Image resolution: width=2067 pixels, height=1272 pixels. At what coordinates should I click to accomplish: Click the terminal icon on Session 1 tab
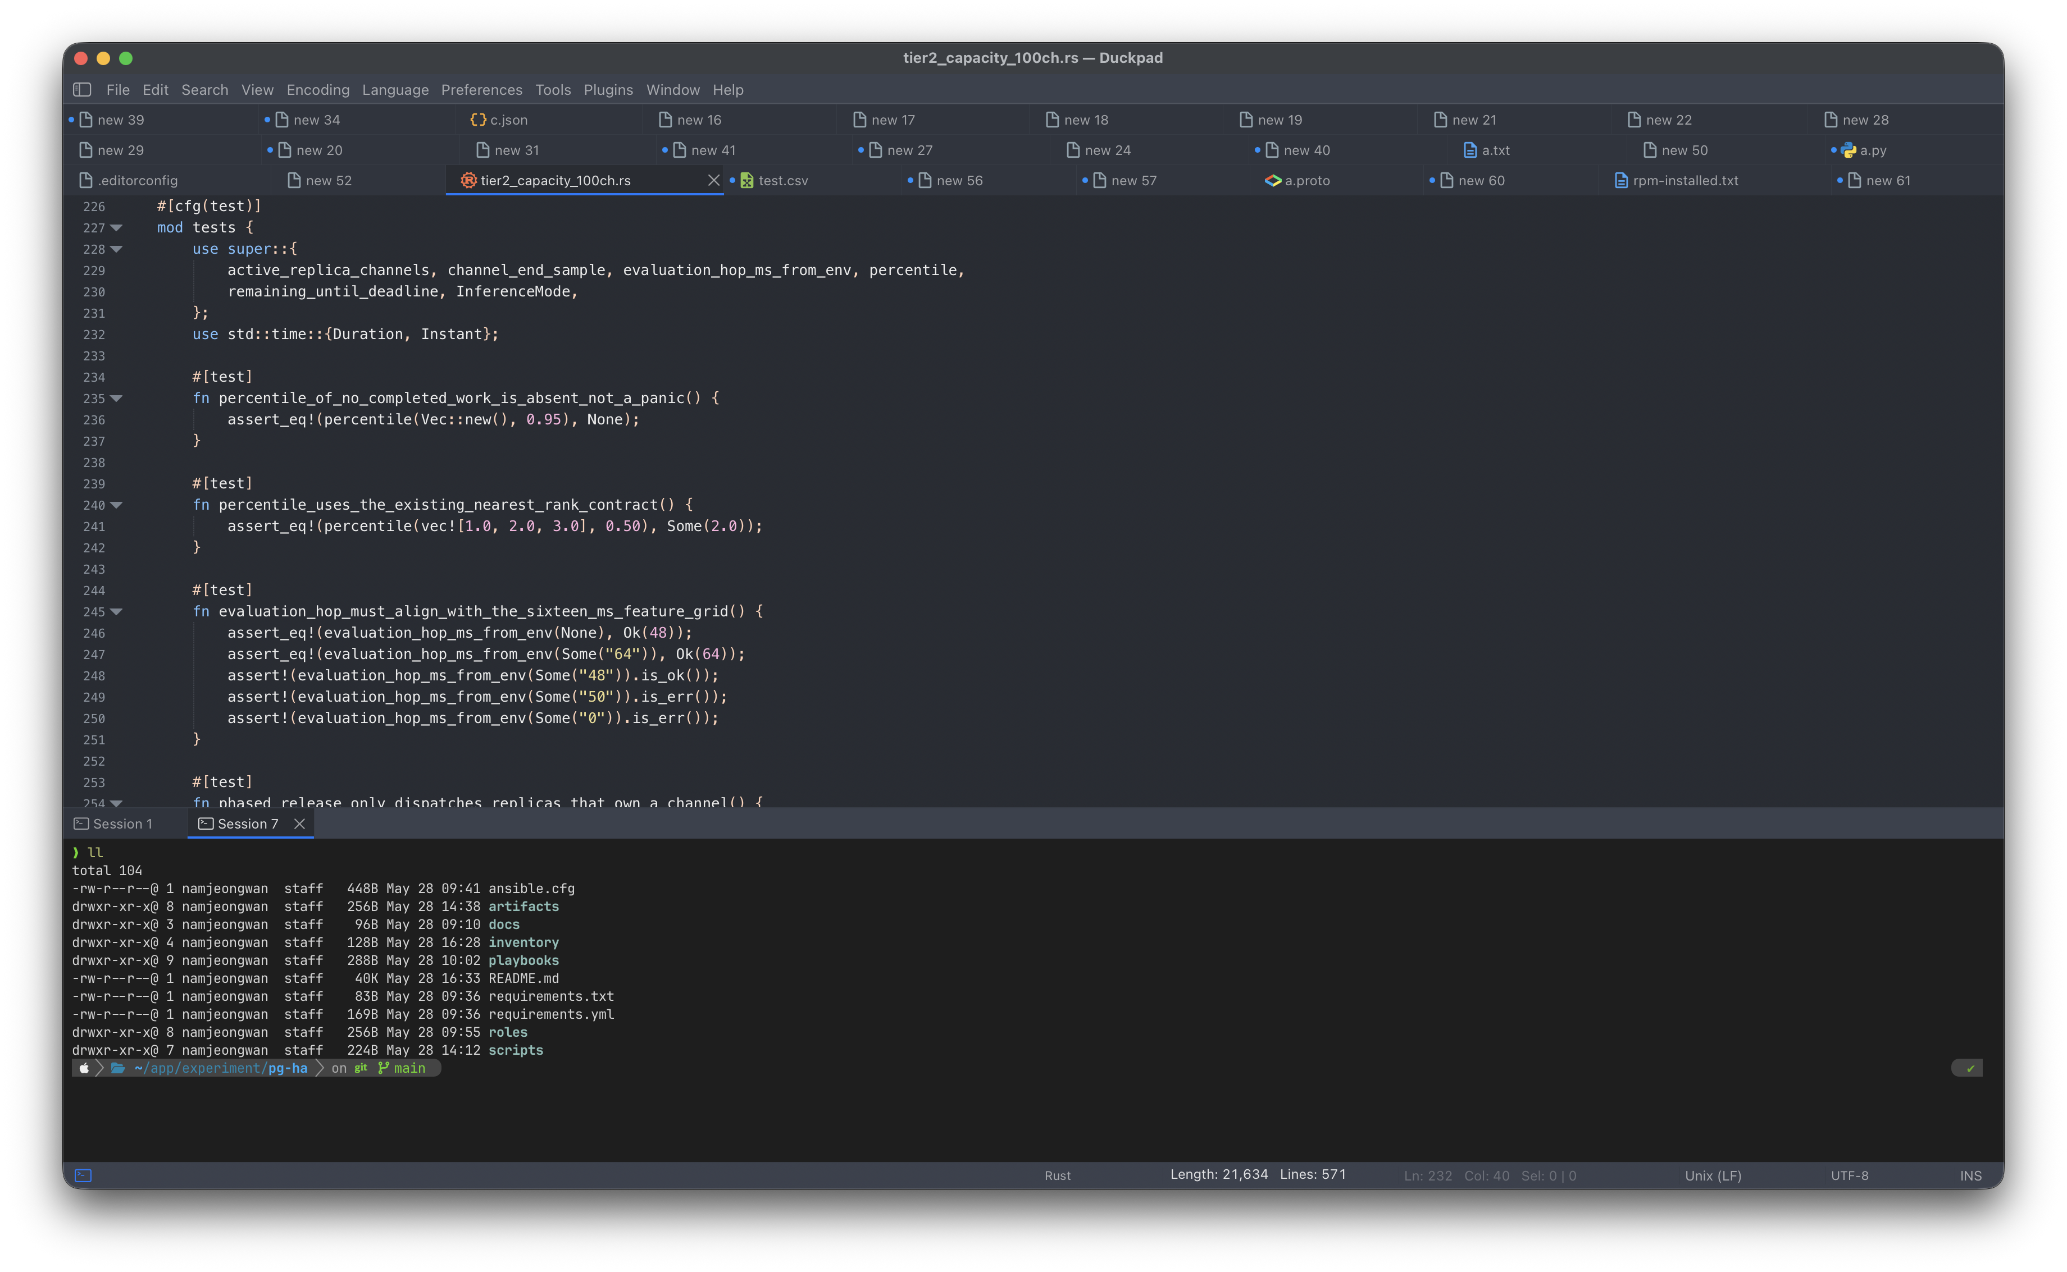click(x=81, y=823)
